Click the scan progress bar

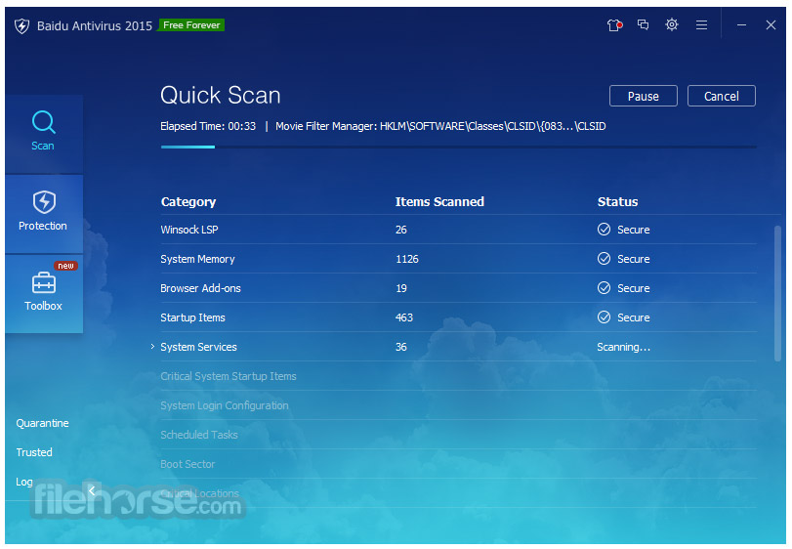point(459,147)
